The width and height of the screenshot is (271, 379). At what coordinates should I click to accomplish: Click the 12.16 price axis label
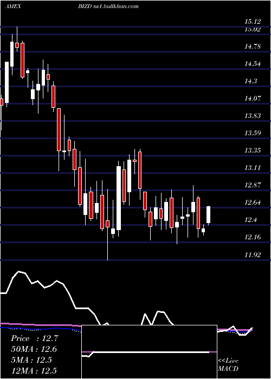pyautogui.click(x=253, y=237)
